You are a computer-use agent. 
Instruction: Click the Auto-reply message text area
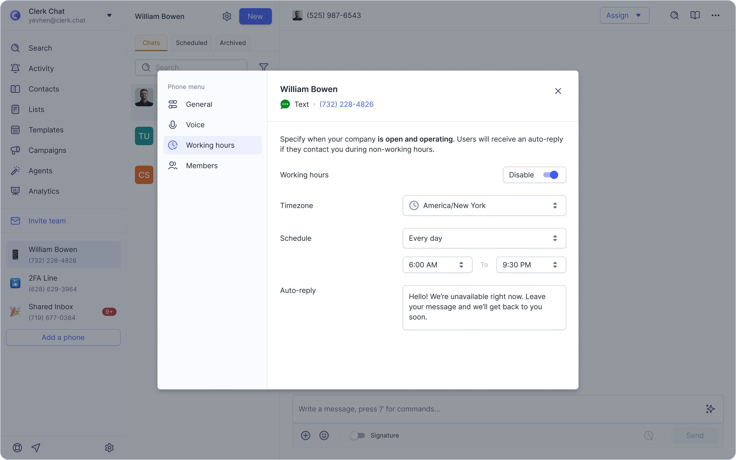click(484, 308)
